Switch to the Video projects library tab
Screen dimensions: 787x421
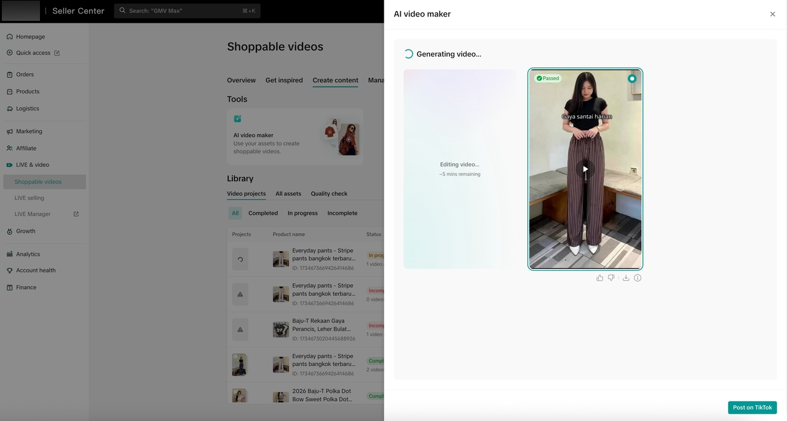point(247,194)
